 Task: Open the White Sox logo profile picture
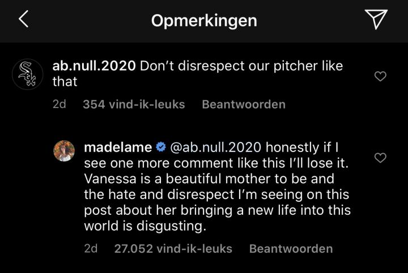pyautogui.click(x=27, y=74)
